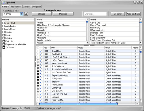This screenshot has width=144, height=111.
Task: Open the G: IPOD combo box
Action: 13,14
